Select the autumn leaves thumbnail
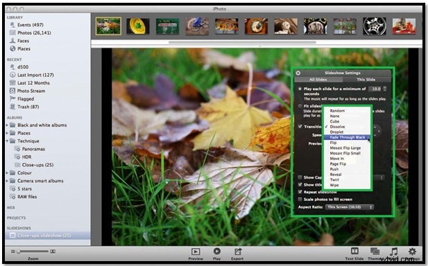This screenshot has width=428, height=266. (108, 26)
